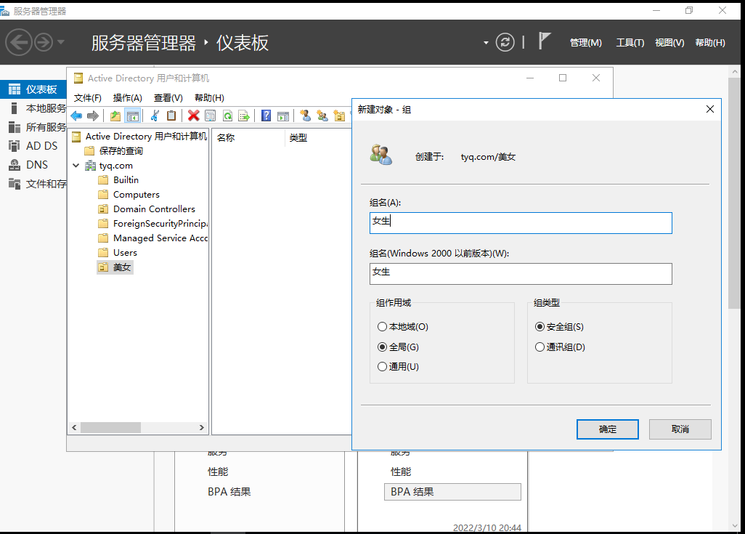Click the Server Manager refresh circle icon

pos(505,42)
